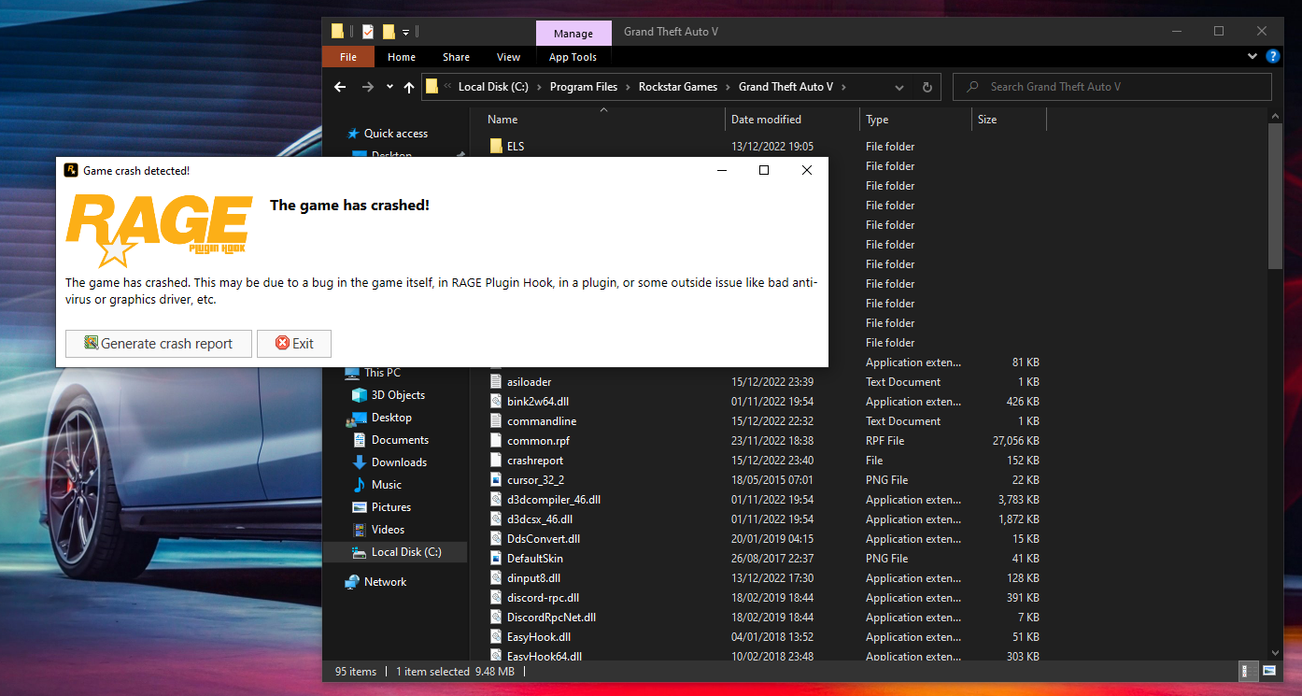
Task: Click the Generate crash report button
Action: (159, 344)
